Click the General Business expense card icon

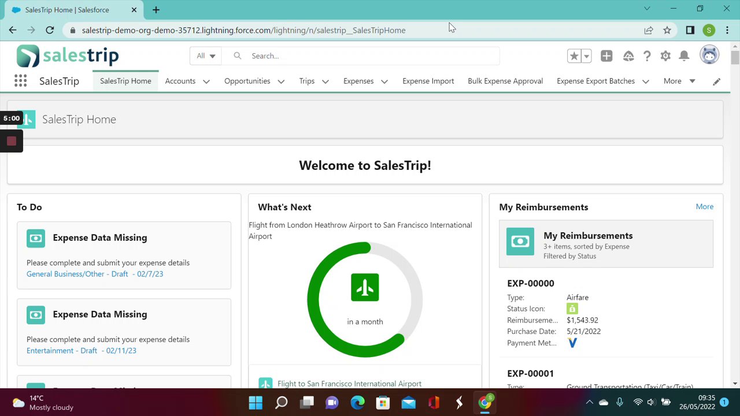[x=36, y=238]
